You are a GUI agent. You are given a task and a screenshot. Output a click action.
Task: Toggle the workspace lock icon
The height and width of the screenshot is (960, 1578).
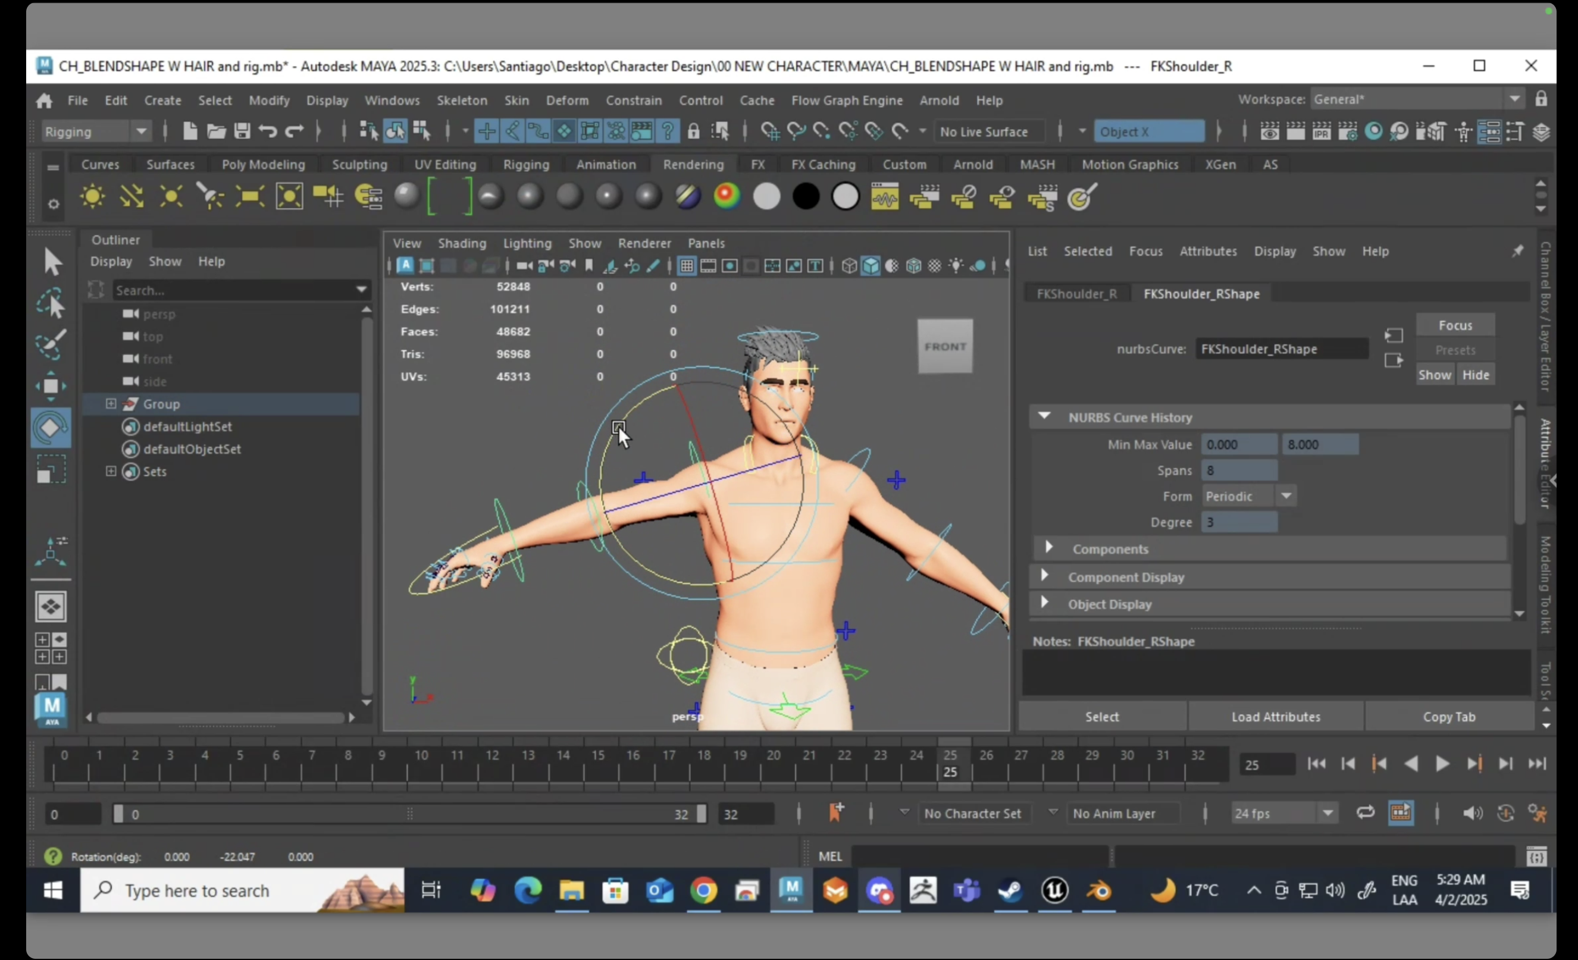1542,99
